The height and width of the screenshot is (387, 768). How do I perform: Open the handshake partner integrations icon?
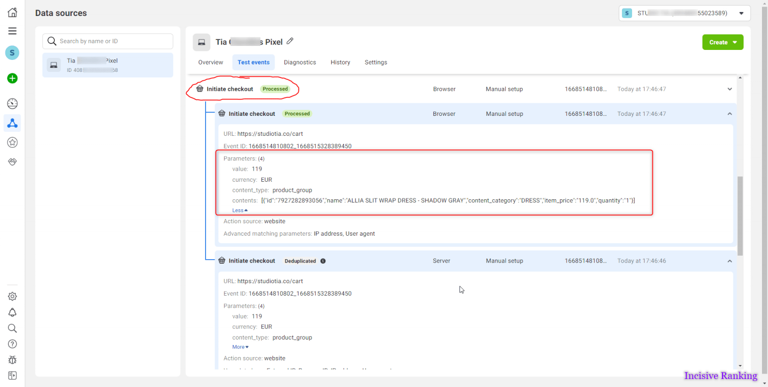[12, 162]
